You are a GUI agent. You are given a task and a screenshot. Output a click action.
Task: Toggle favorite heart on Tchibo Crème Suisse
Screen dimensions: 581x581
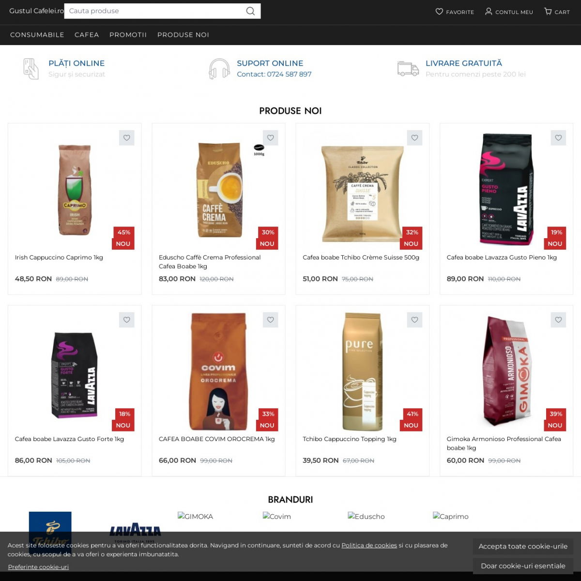[414, 138]
